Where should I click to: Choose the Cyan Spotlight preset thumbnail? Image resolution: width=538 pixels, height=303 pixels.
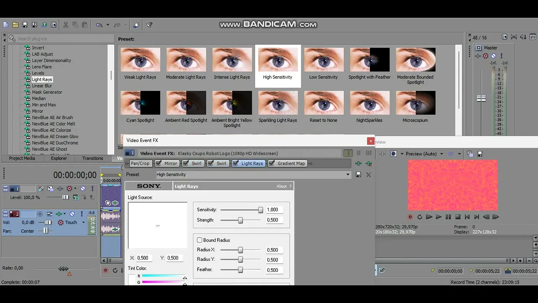[140, 103]
